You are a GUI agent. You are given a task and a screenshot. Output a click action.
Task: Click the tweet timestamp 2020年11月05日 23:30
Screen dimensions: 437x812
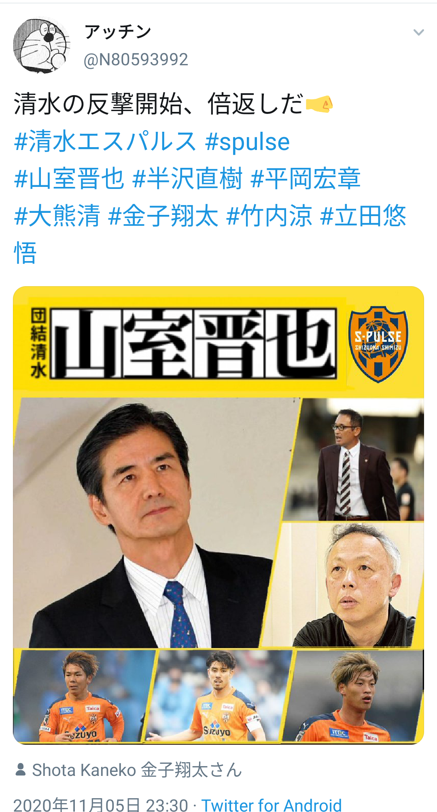tap(101, 805)
